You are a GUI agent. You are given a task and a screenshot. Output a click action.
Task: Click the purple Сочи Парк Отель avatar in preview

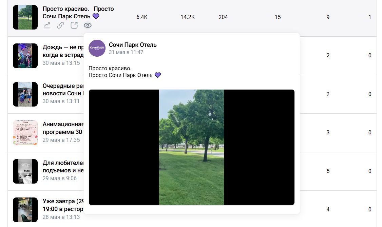tap(97, 48)
